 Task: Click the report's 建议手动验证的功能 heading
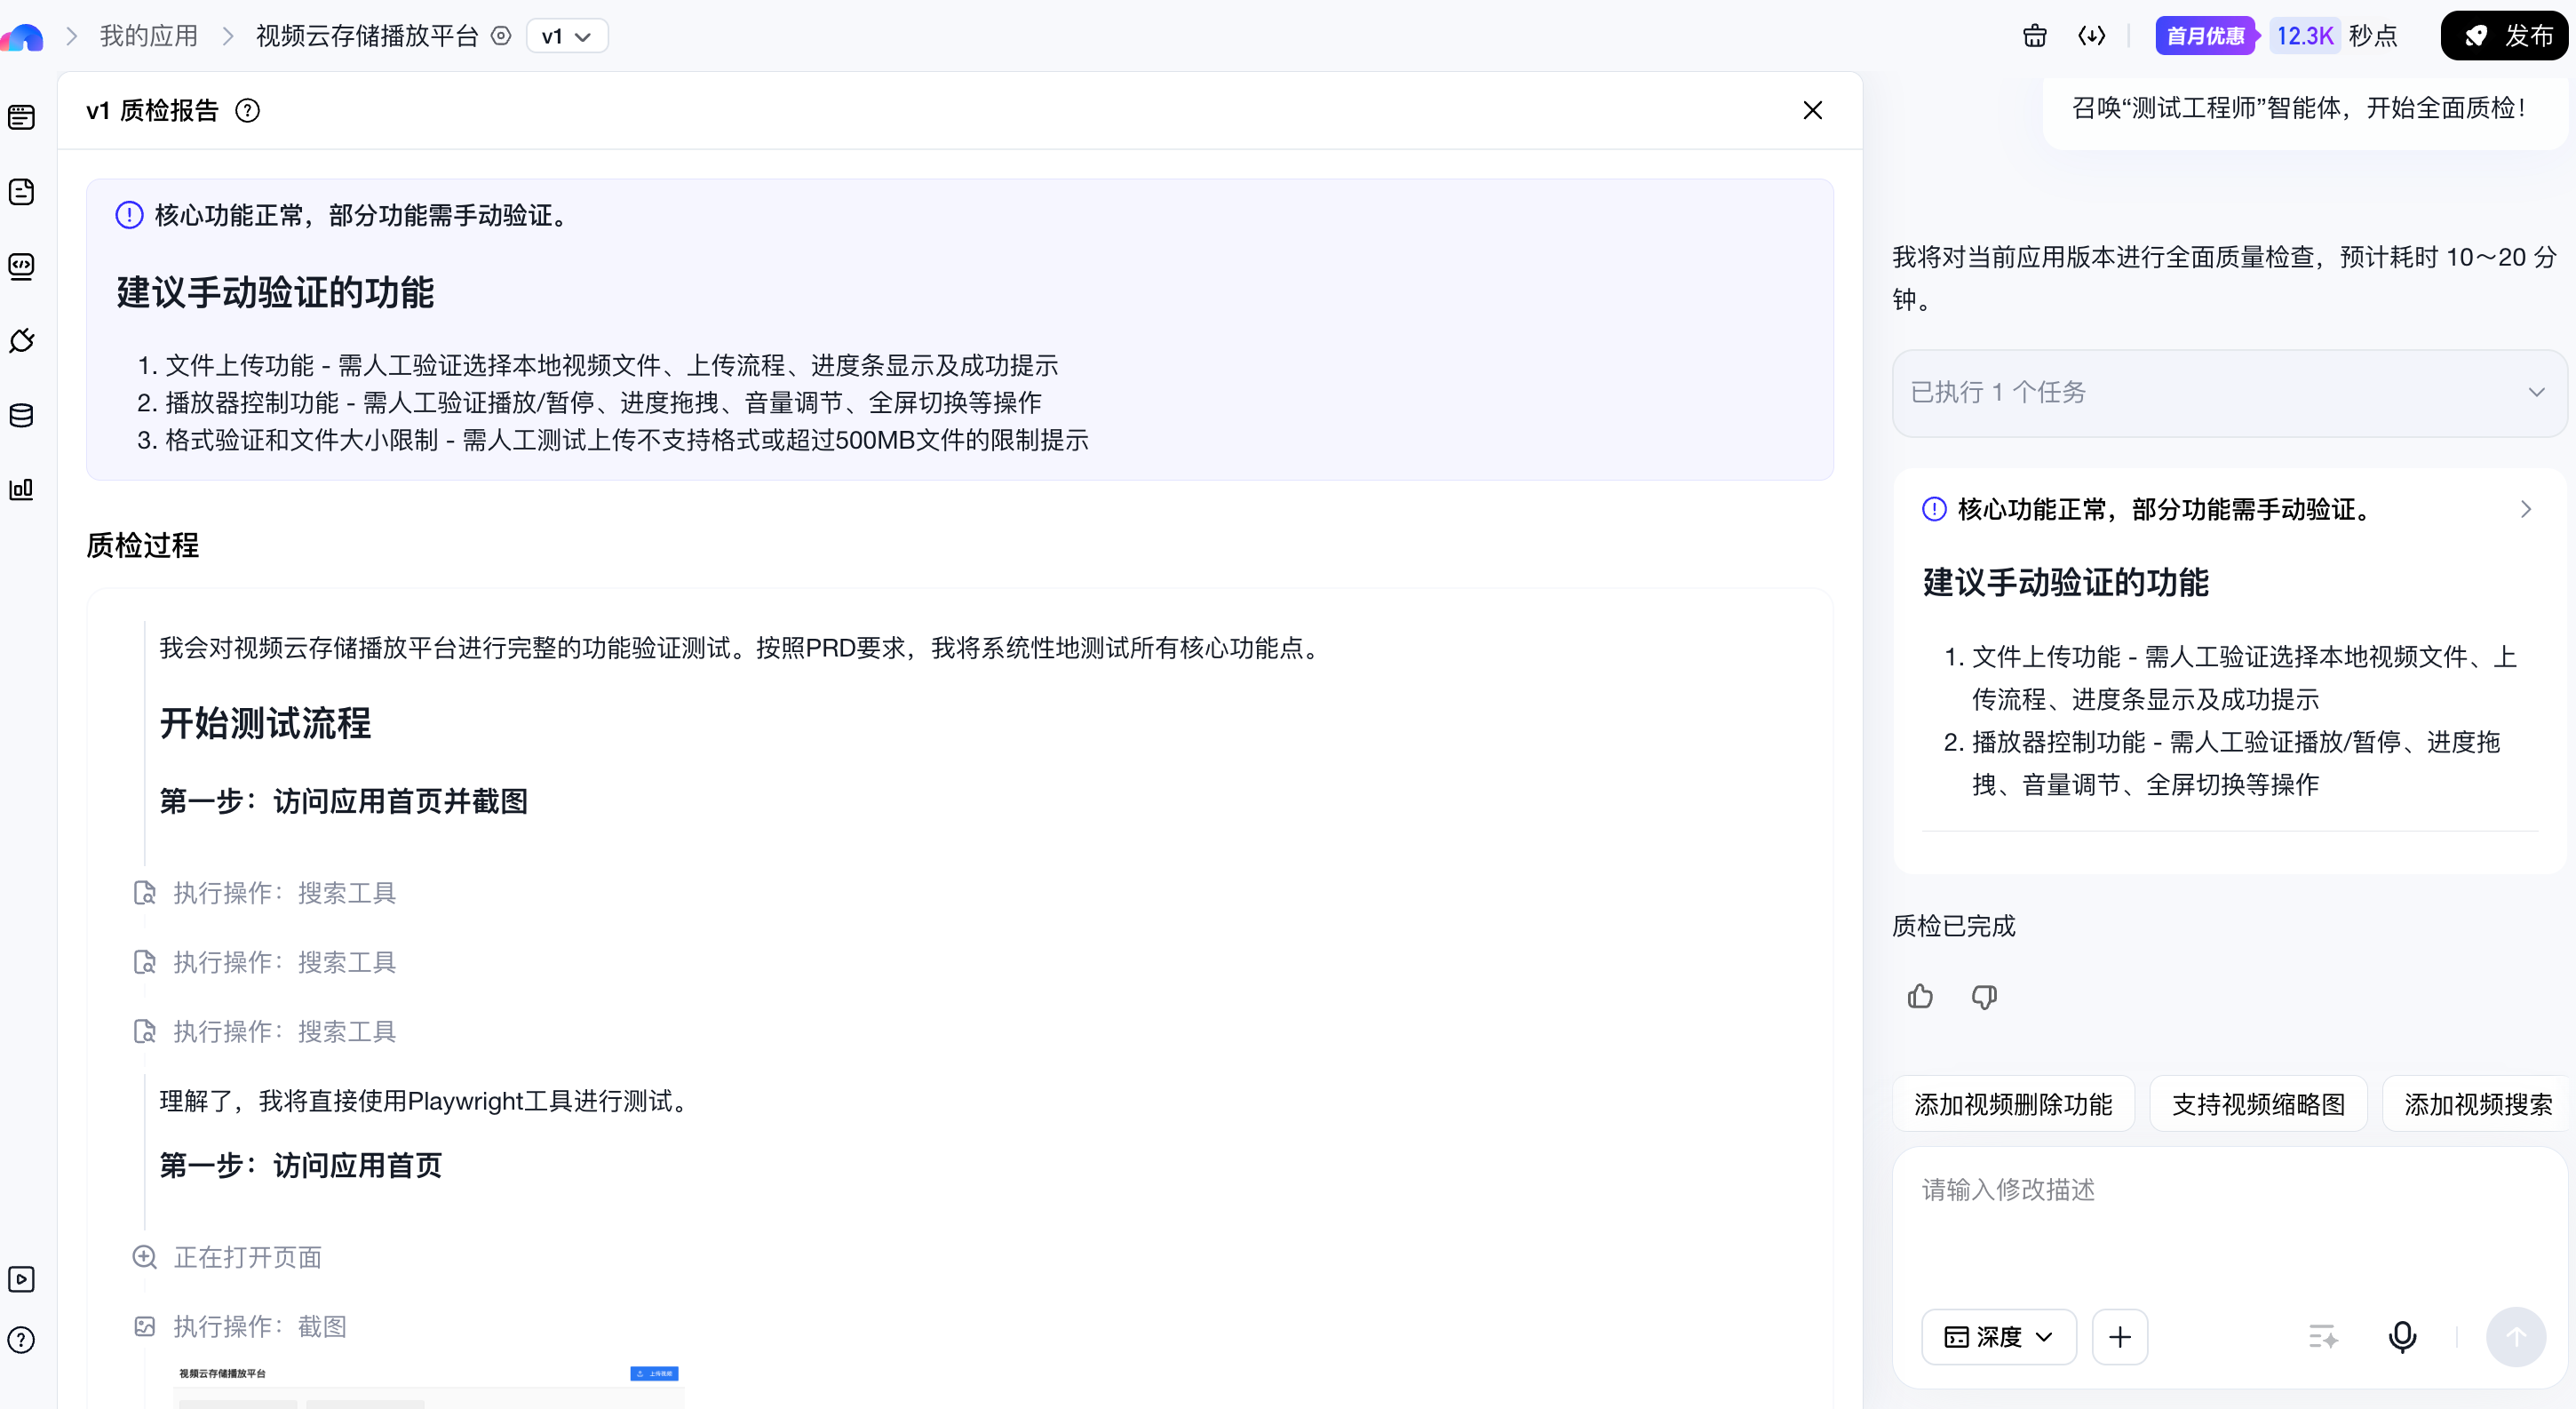tap(275, 292)
